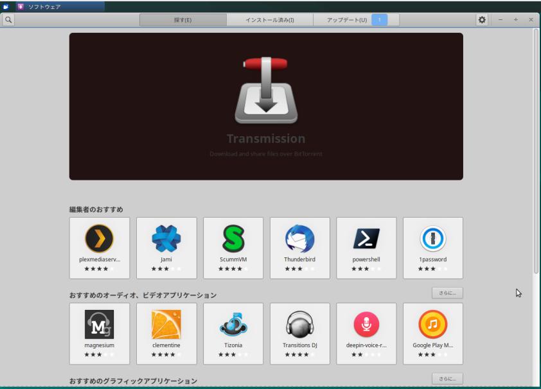
Task: Click the Transmission title text in the banner
Action: coord(266,139)
